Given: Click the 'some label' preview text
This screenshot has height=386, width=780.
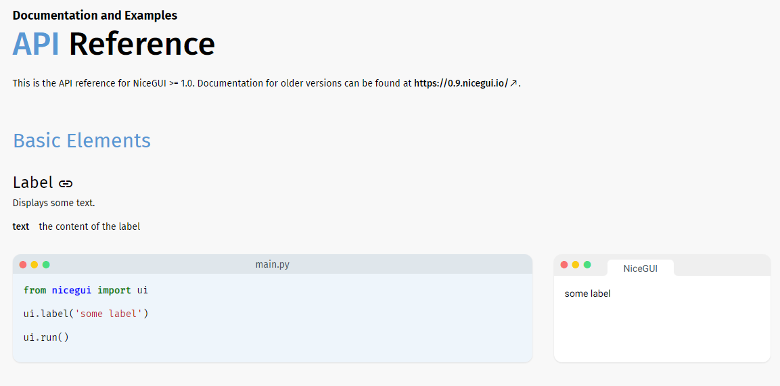Looking at the screenshot, I should [587, 293].
